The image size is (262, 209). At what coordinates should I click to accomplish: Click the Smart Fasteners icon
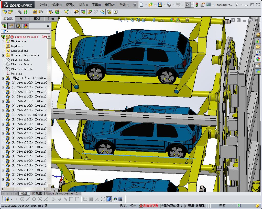pyautogui.click(x=35, y=12)
